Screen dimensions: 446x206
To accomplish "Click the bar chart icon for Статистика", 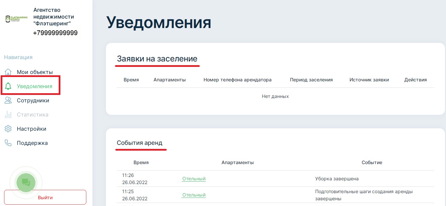I will [8, 114].
